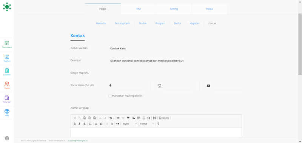Click into the Alamat Lengkap editor body
302x143 pixels.
coord(156,132)
